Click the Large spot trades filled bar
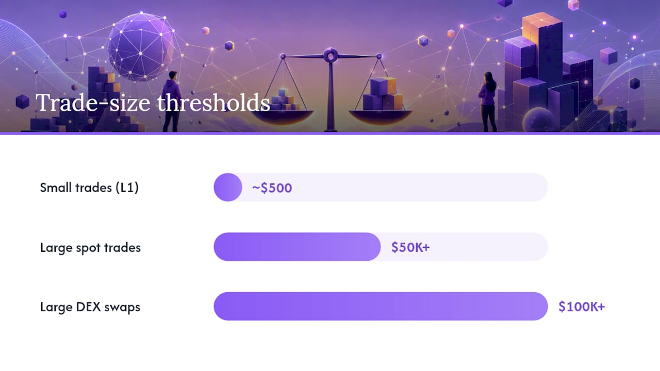 click(x=297, y=247)
